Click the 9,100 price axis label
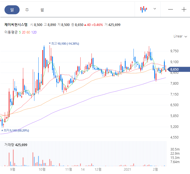190x174 pixels. click(174, 62)
